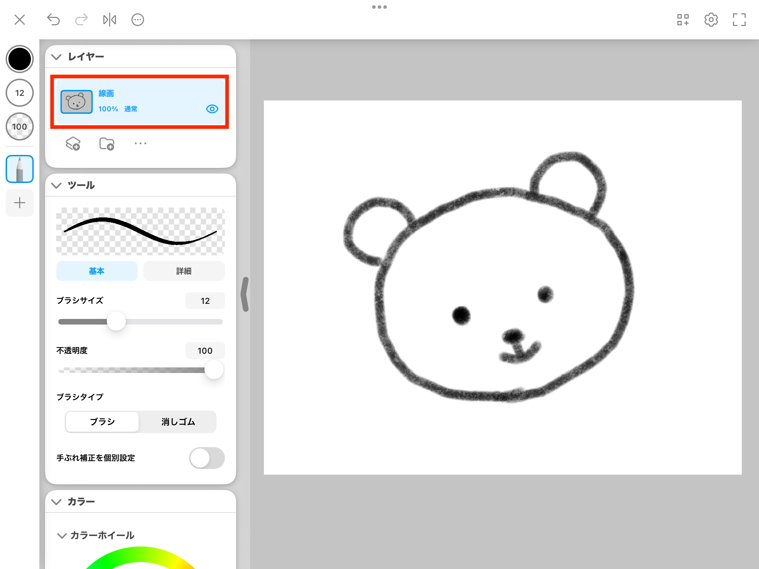Screen dimensions: 759x569
Task: Click the three dots at top center
Action: pyautogui.click(x=379, y=7)
